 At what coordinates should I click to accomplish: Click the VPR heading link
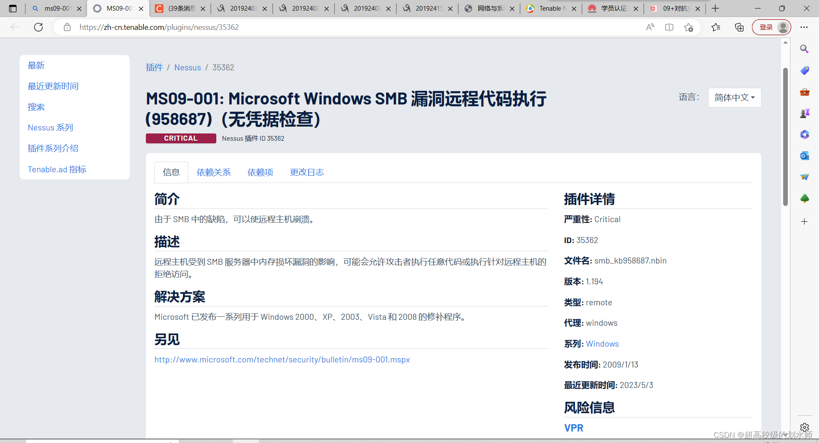point(574,428)
